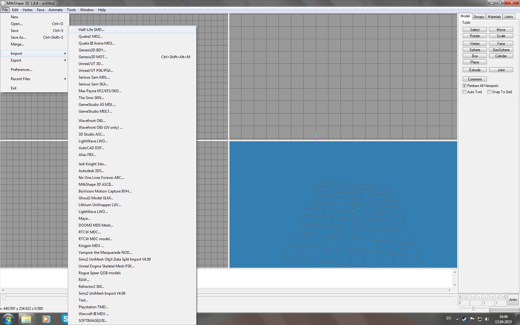Click the small slider below frame fields

pyautogui.click(x=473, y=309)
